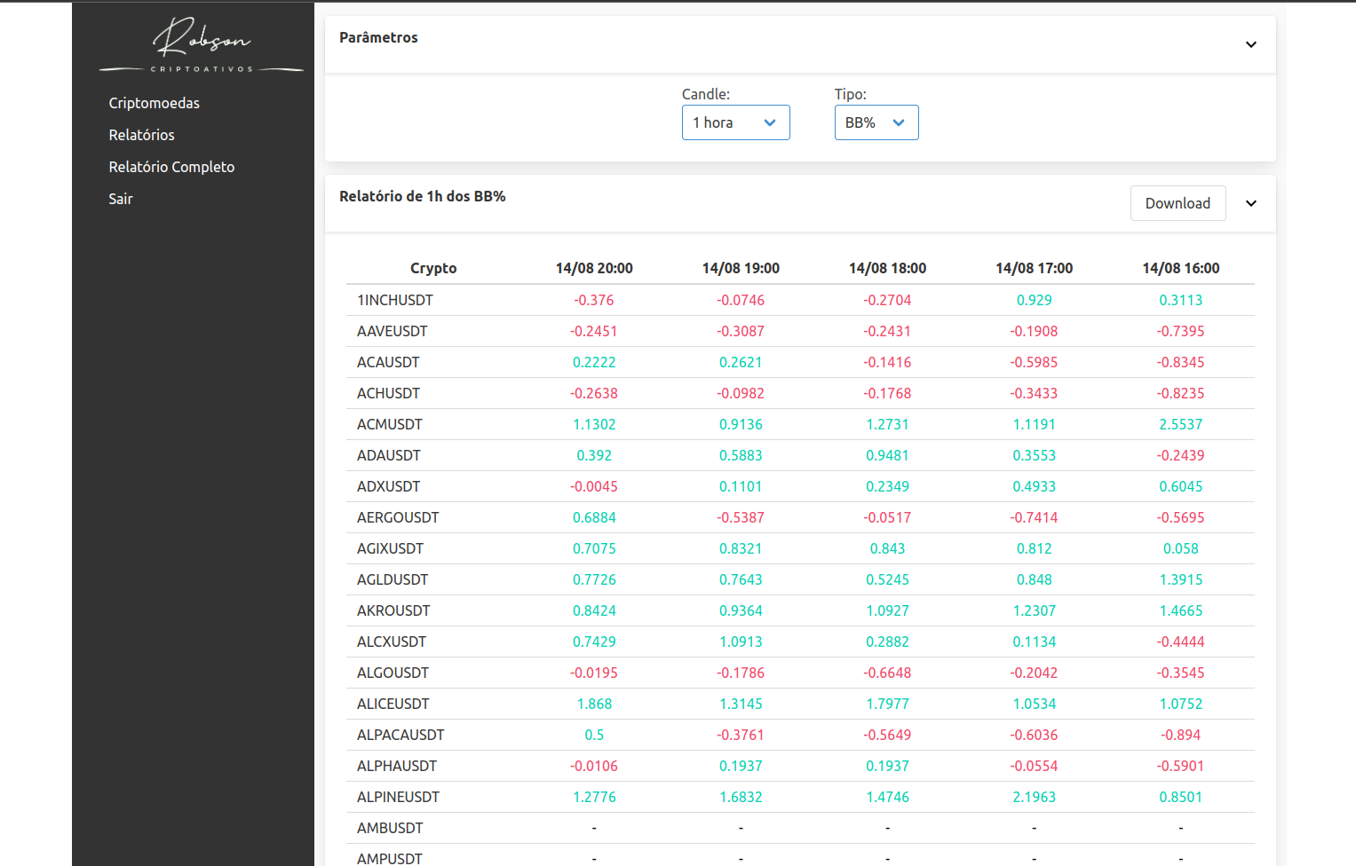The width and height of the screenshot is (1356, 866).
Task: Click value 1.2307 in AKROUSDT row
Action: [1034, 610]
